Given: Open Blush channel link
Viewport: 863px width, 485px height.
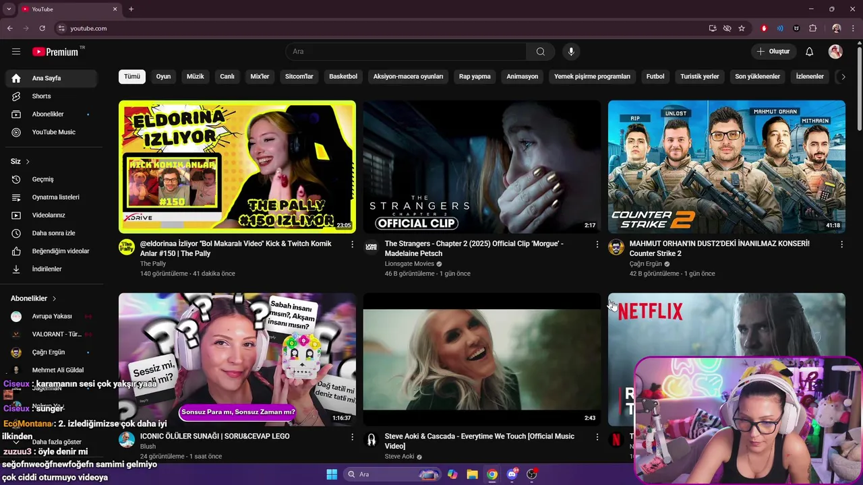Looking at the screenshot, I should [148, 447].
